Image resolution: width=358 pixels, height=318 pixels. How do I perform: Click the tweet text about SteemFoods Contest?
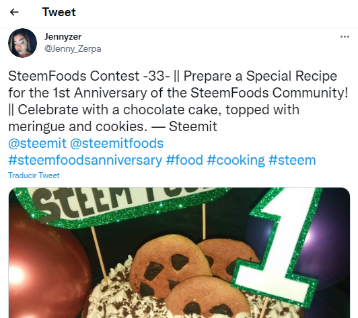click(x=178, y=101)
